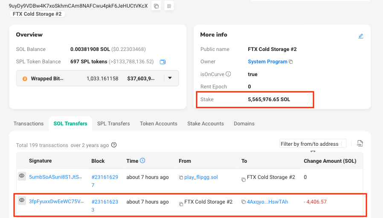Open the Token Accounts tab

pyautogui.click(x=159, y=124)
